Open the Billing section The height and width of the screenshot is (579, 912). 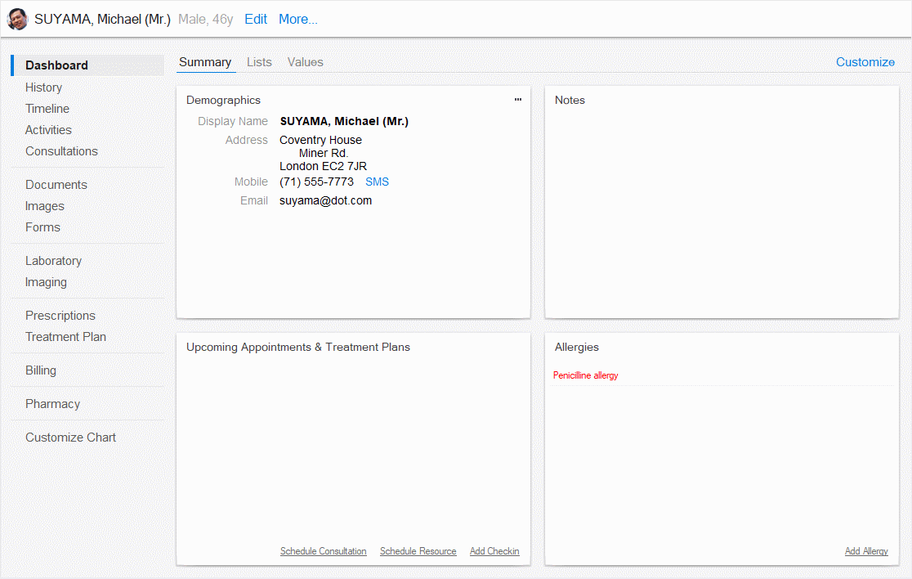click(41, 370)
